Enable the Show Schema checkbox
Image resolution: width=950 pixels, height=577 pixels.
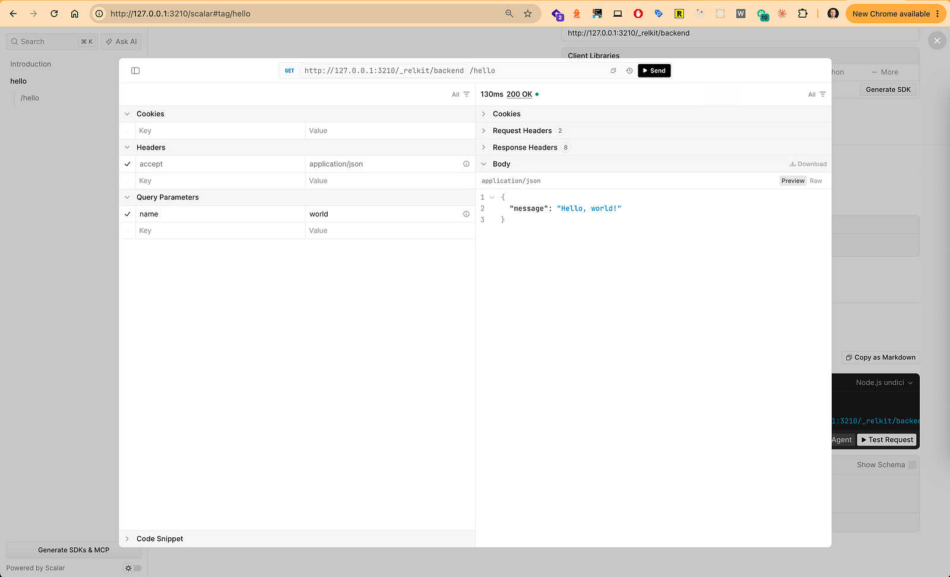tap(912, 465)
